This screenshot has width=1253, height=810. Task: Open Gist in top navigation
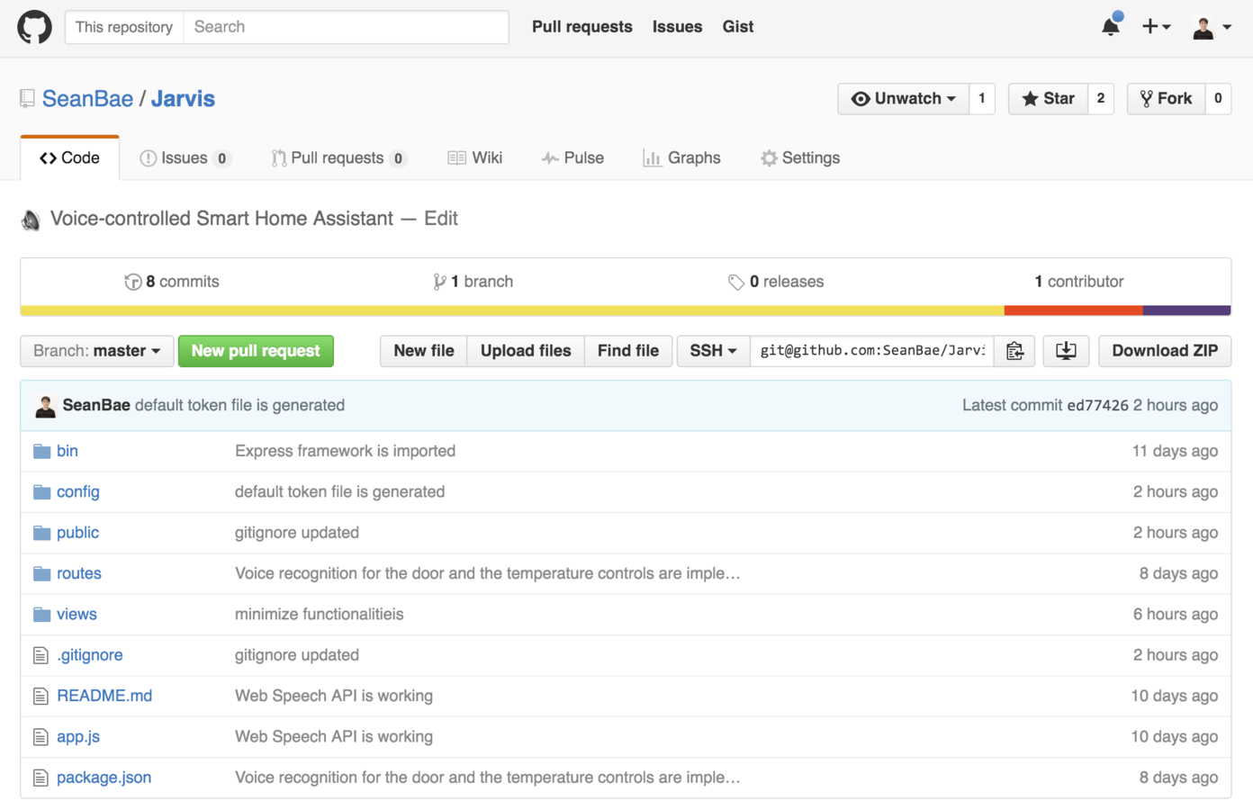[x=738, y=27]
